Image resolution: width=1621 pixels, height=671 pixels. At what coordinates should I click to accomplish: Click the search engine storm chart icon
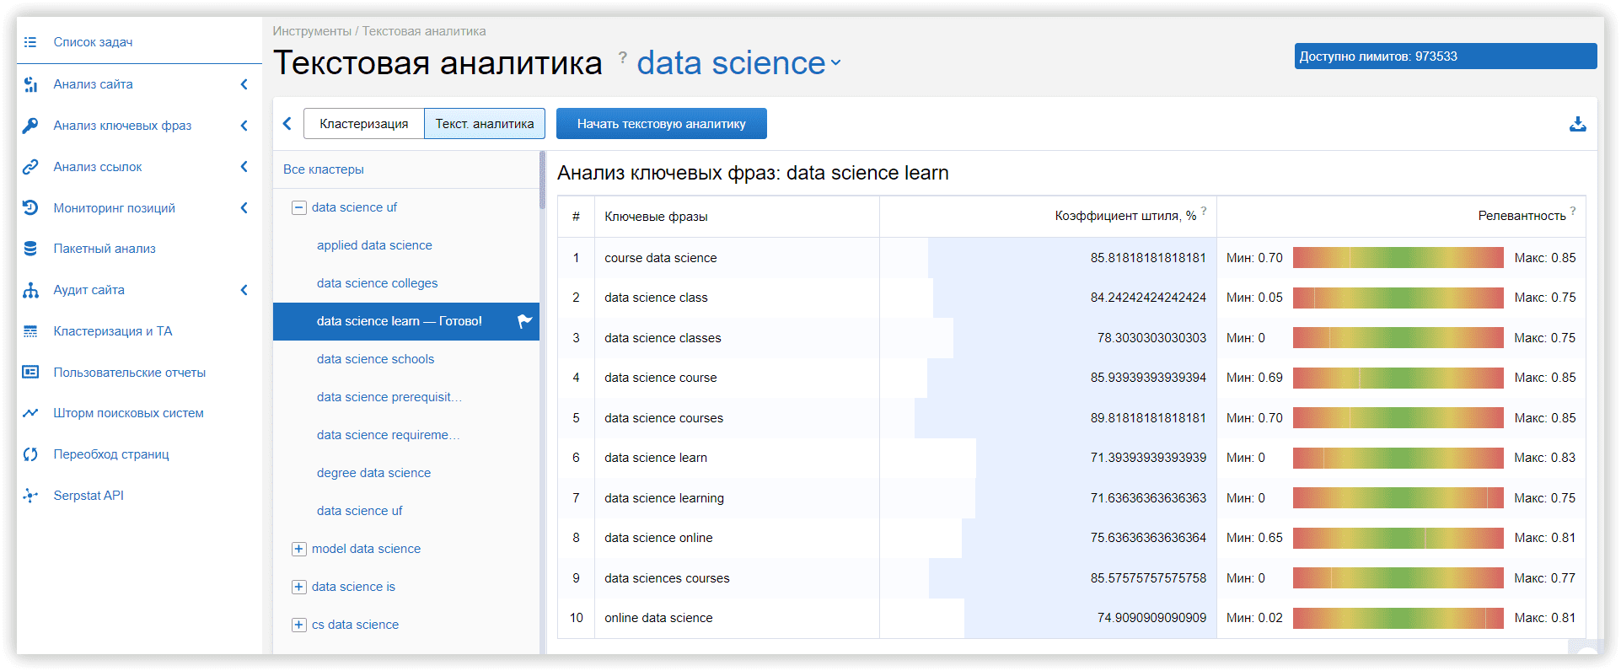click(30, 413)
